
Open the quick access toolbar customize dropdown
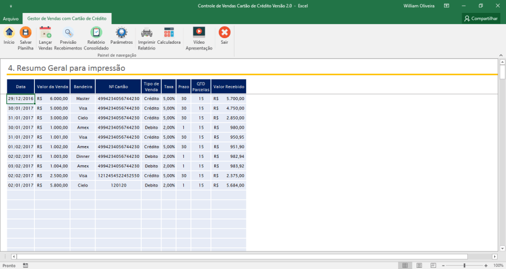pyautogui.click(x=11, y=6)
